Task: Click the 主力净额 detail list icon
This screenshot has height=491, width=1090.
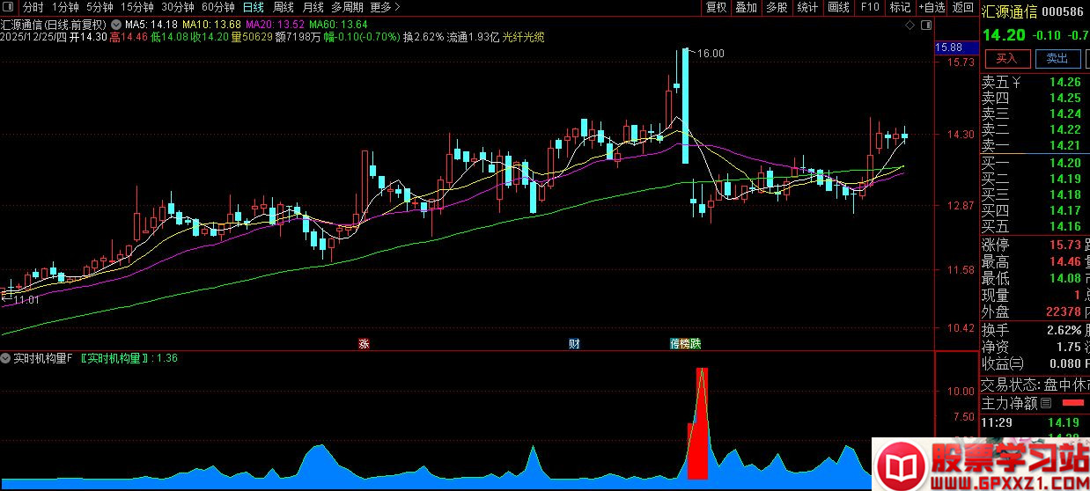Action: coord(1046,403)
